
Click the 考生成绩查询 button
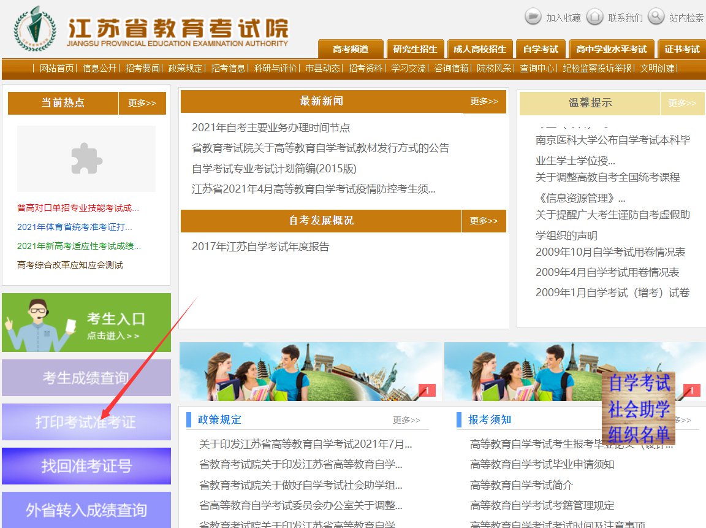(86, 378)
